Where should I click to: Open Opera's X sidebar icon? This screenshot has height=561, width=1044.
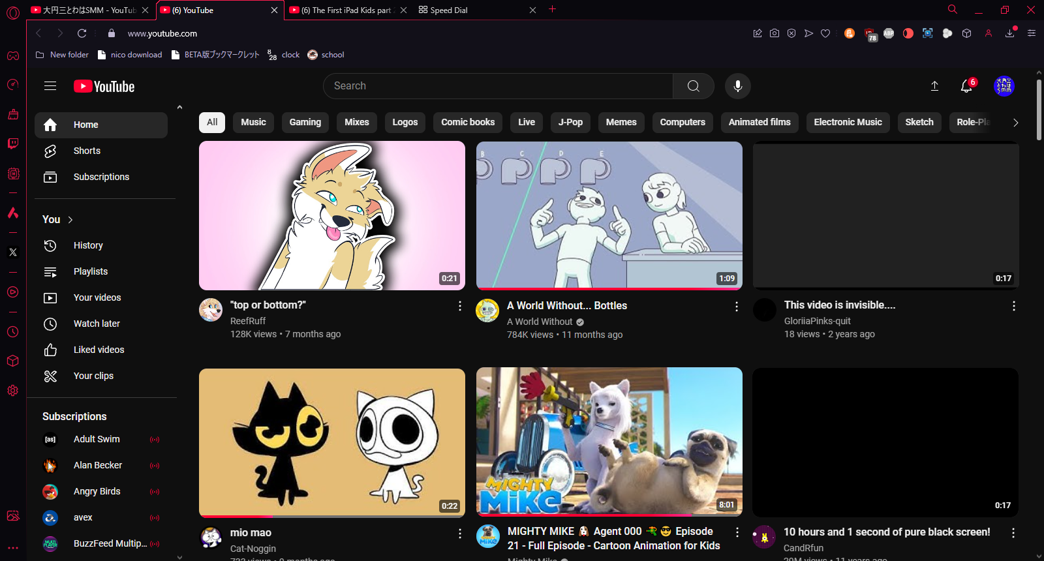click(13, 252)
